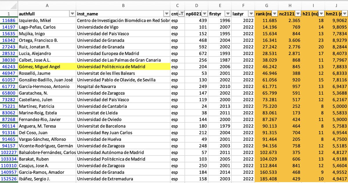Viewport: 348px width, 183px height.
Task: Open the lastyr column filter dropdown
Action: point(251,14)
